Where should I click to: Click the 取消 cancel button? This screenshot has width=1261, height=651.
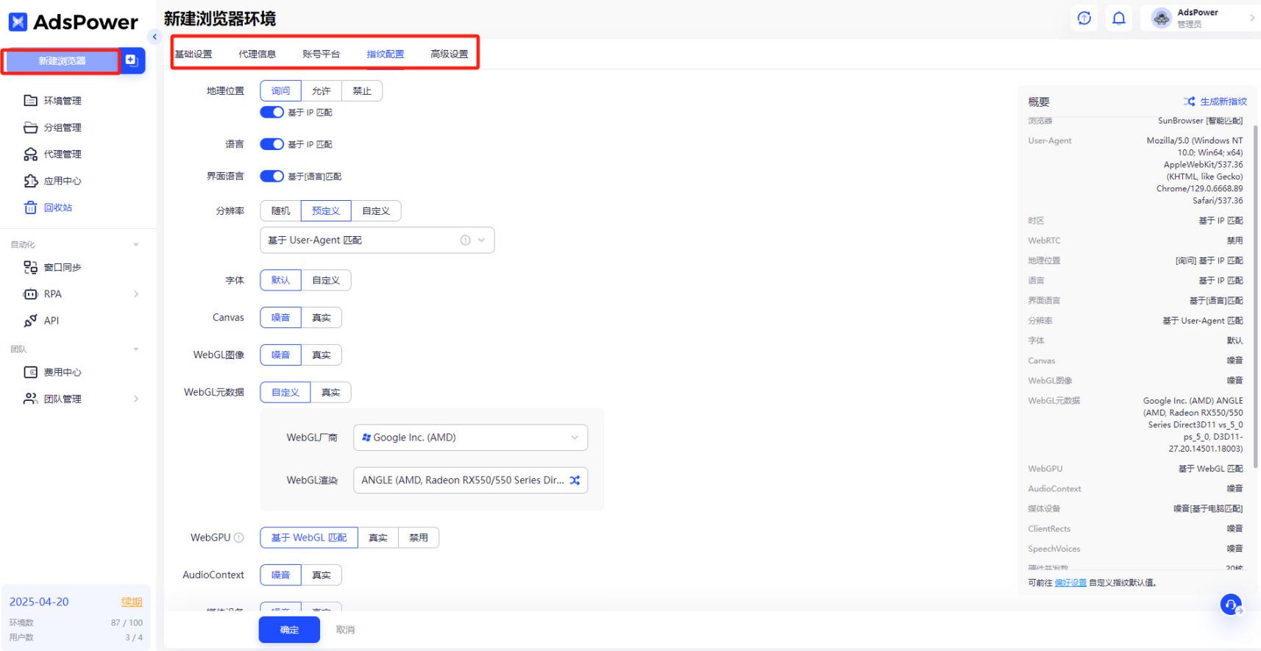345,630
